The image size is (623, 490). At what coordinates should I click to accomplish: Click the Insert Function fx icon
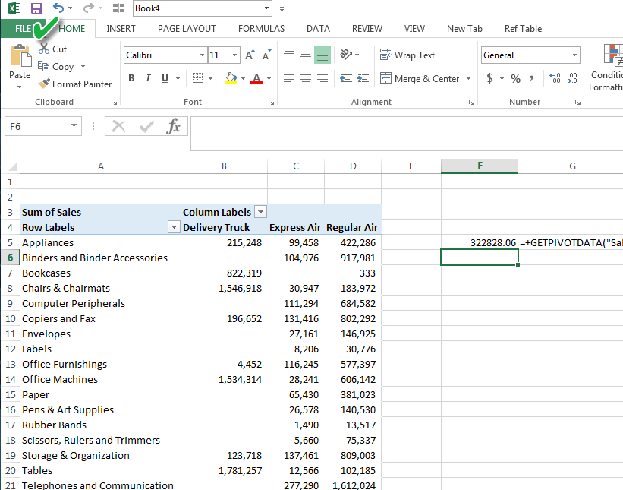point(174,126)
